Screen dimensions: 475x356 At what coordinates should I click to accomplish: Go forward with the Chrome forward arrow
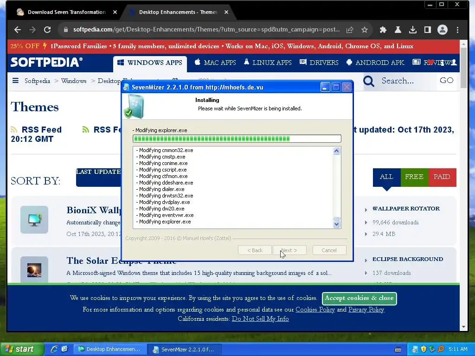32,30
